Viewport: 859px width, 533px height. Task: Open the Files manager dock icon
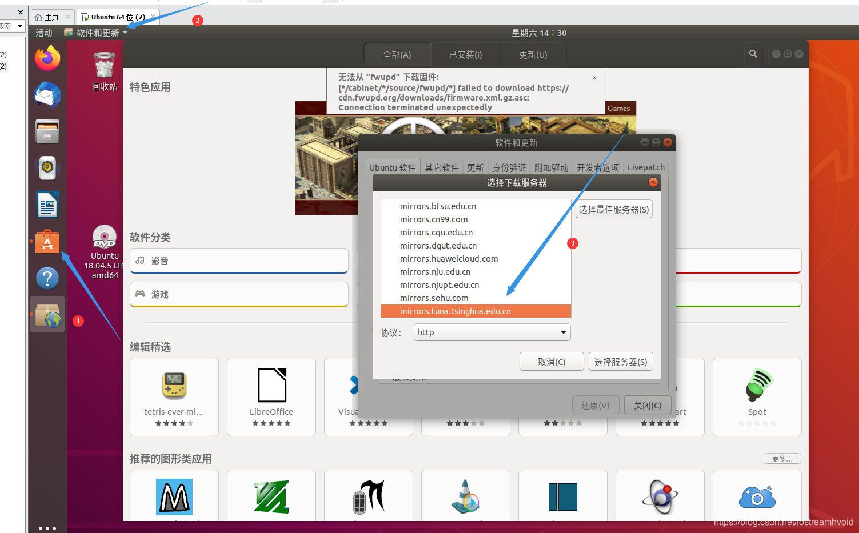(47, 131)
